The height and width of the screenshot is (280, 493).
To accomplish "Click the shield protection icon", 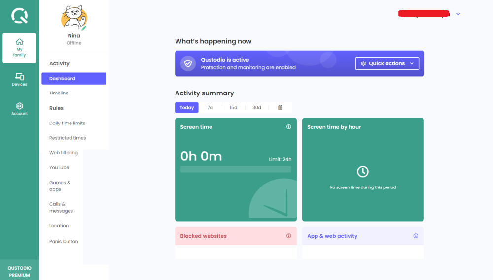I will 188,63.
